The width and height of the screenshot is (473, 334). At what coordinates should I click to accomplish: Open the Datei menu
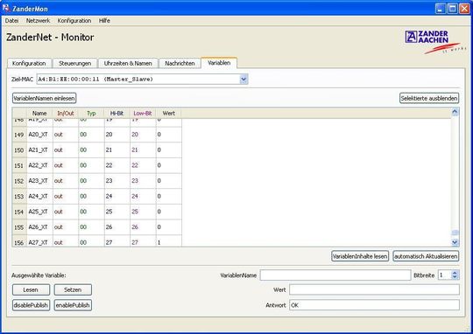(x=11, y=20)
